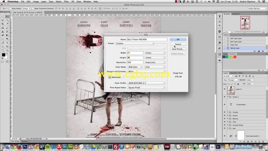Select the Move tool
The image size is (268, 151).
7,16
